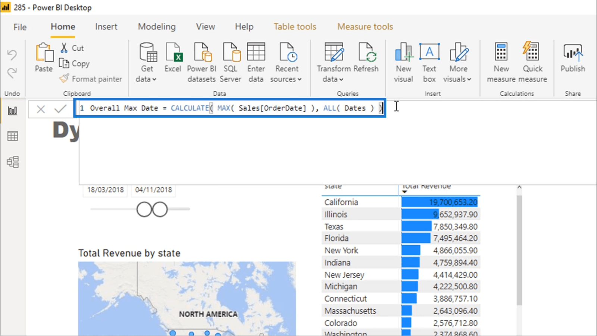
Task: Open the Table tools tab
Action: (295, 27)
